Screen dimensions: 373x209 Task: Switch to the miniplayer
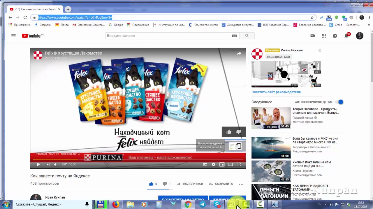(222, 164)
